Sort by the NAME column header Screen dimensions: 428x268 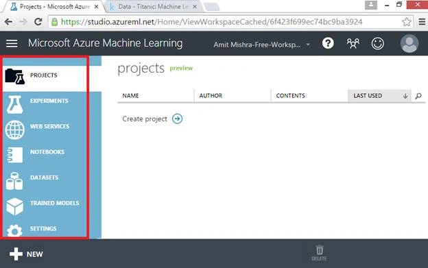(156, 96)
